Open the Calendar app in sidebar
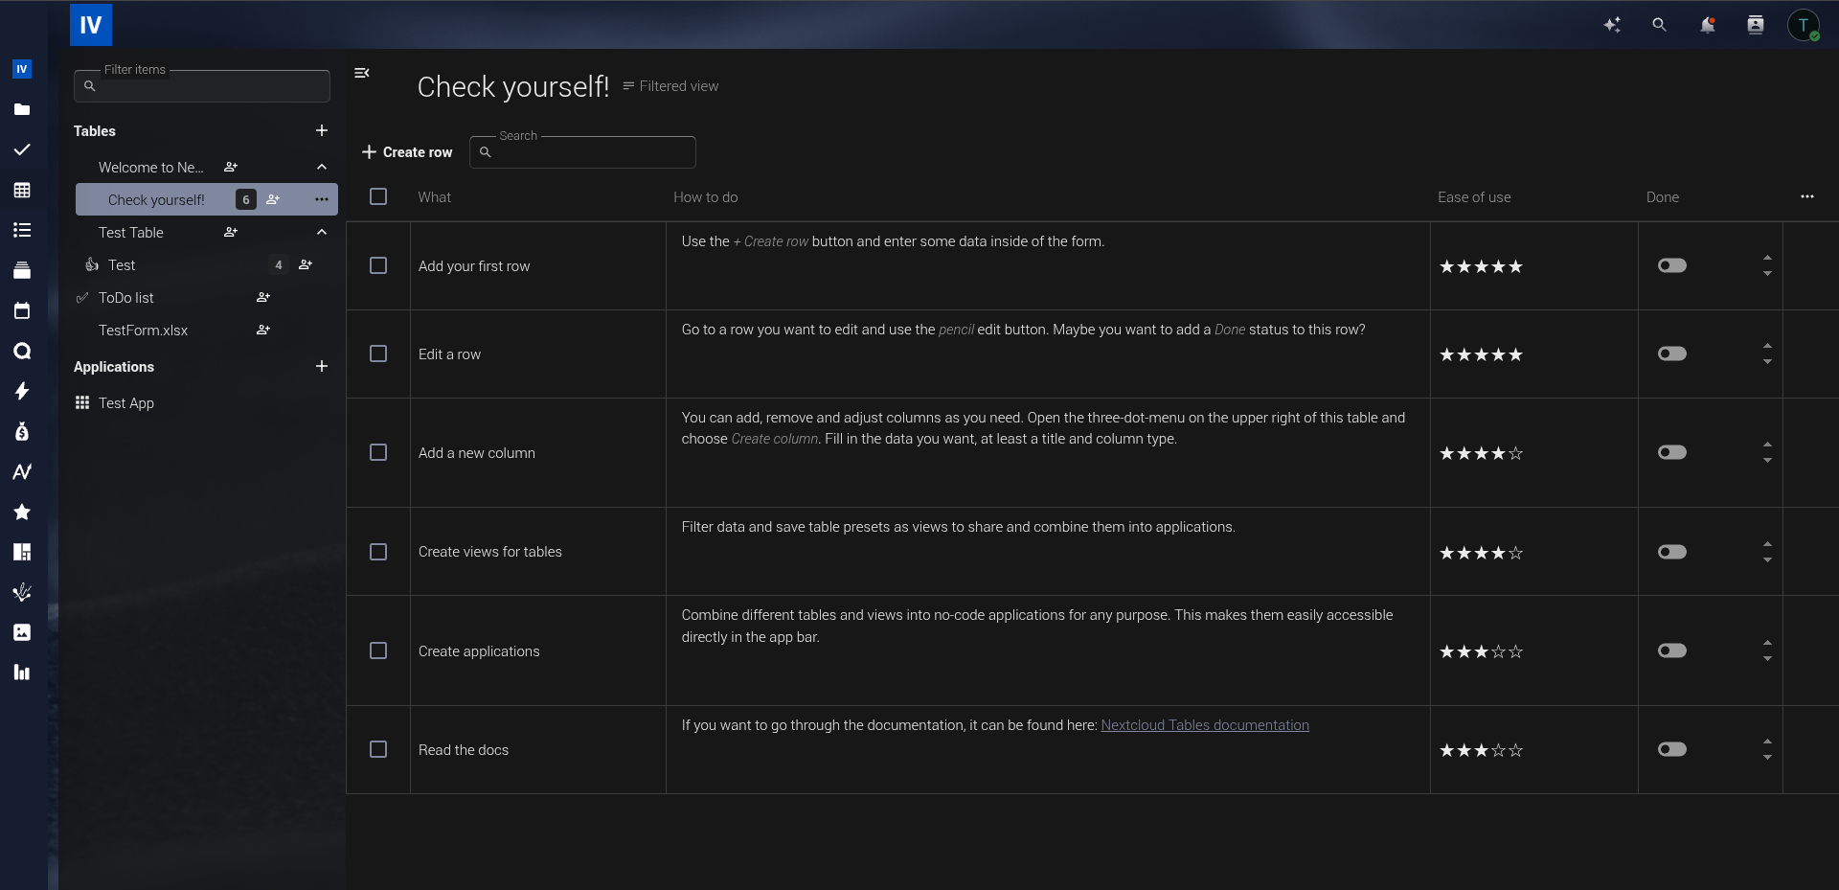Viewport: 1839px width, 890px height. point(22,310)
